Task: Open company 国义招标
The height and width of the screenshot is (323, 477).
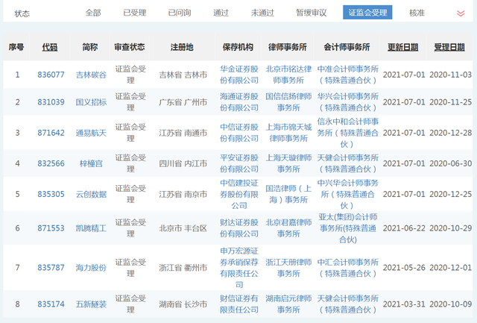Action: coord(91,102)
